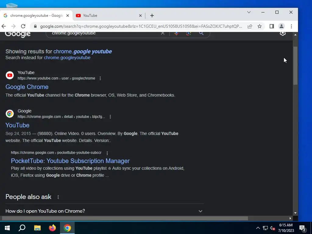Click the chrome.google.com › pockettube-youtube-subscr URL
This screenshot has height=234, width=312.
coord(56,153)
